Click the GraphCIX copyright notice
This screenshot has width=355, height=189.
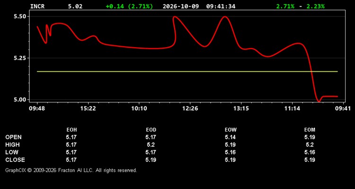pyautogui.click(x=71, y=170)
